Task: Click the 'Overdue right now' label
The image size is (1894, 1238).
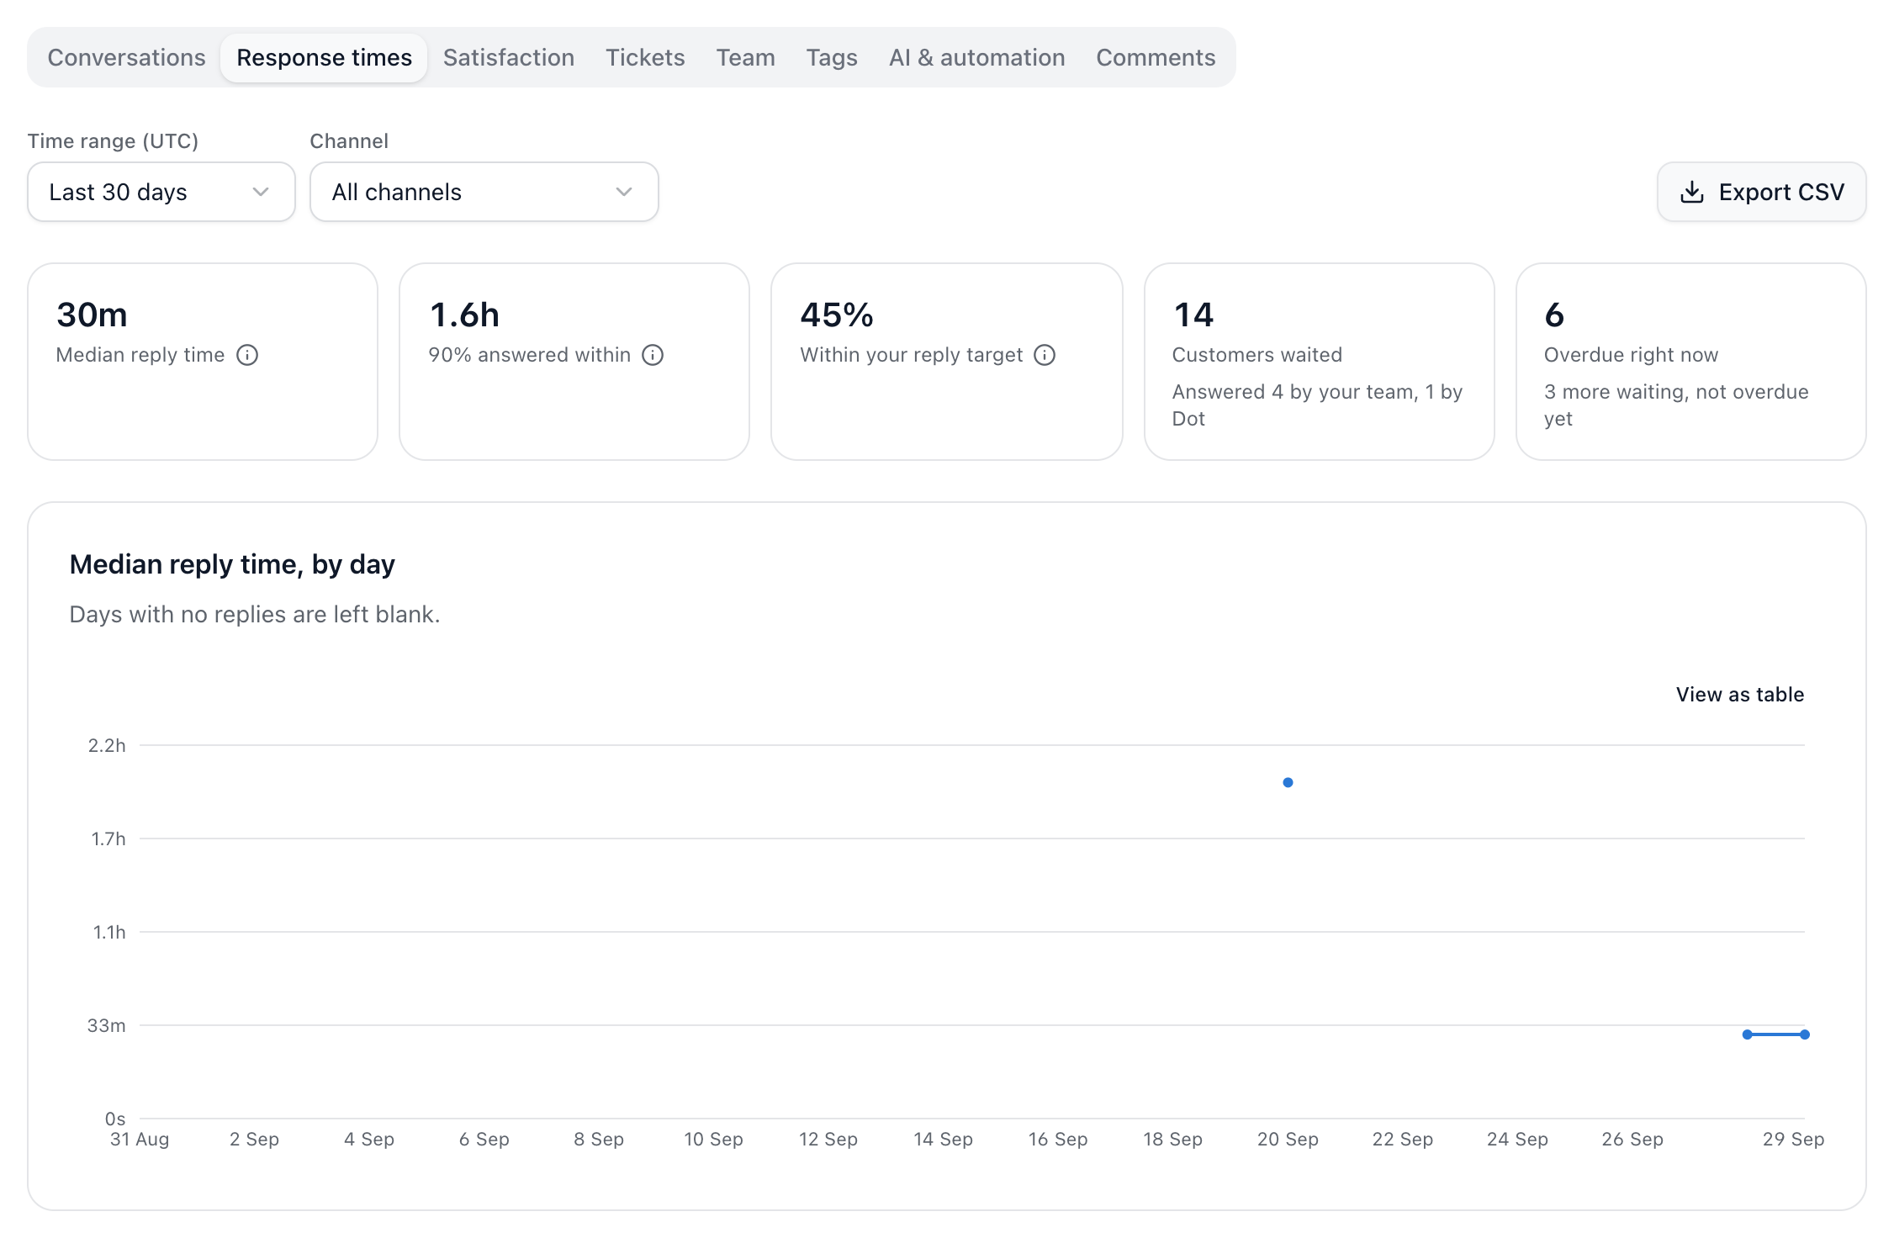Action: [1631, 355]
